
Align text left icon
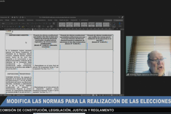tap(32, 27)
